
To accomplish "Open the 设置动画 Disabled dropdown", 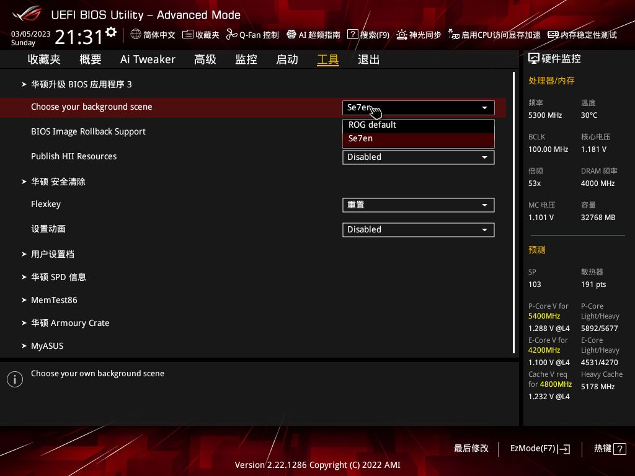I will 418,229.
